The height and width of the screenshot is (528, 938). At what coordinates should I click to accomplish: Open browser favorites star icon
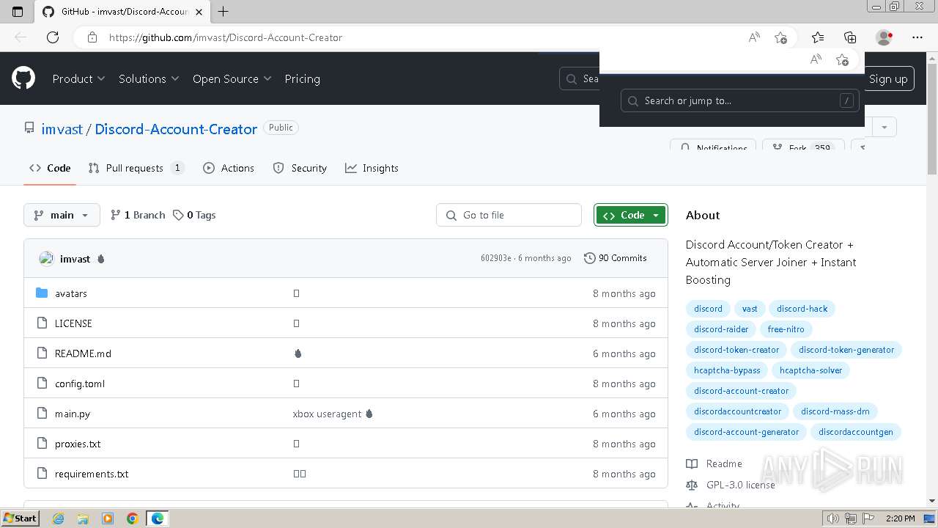818,37
